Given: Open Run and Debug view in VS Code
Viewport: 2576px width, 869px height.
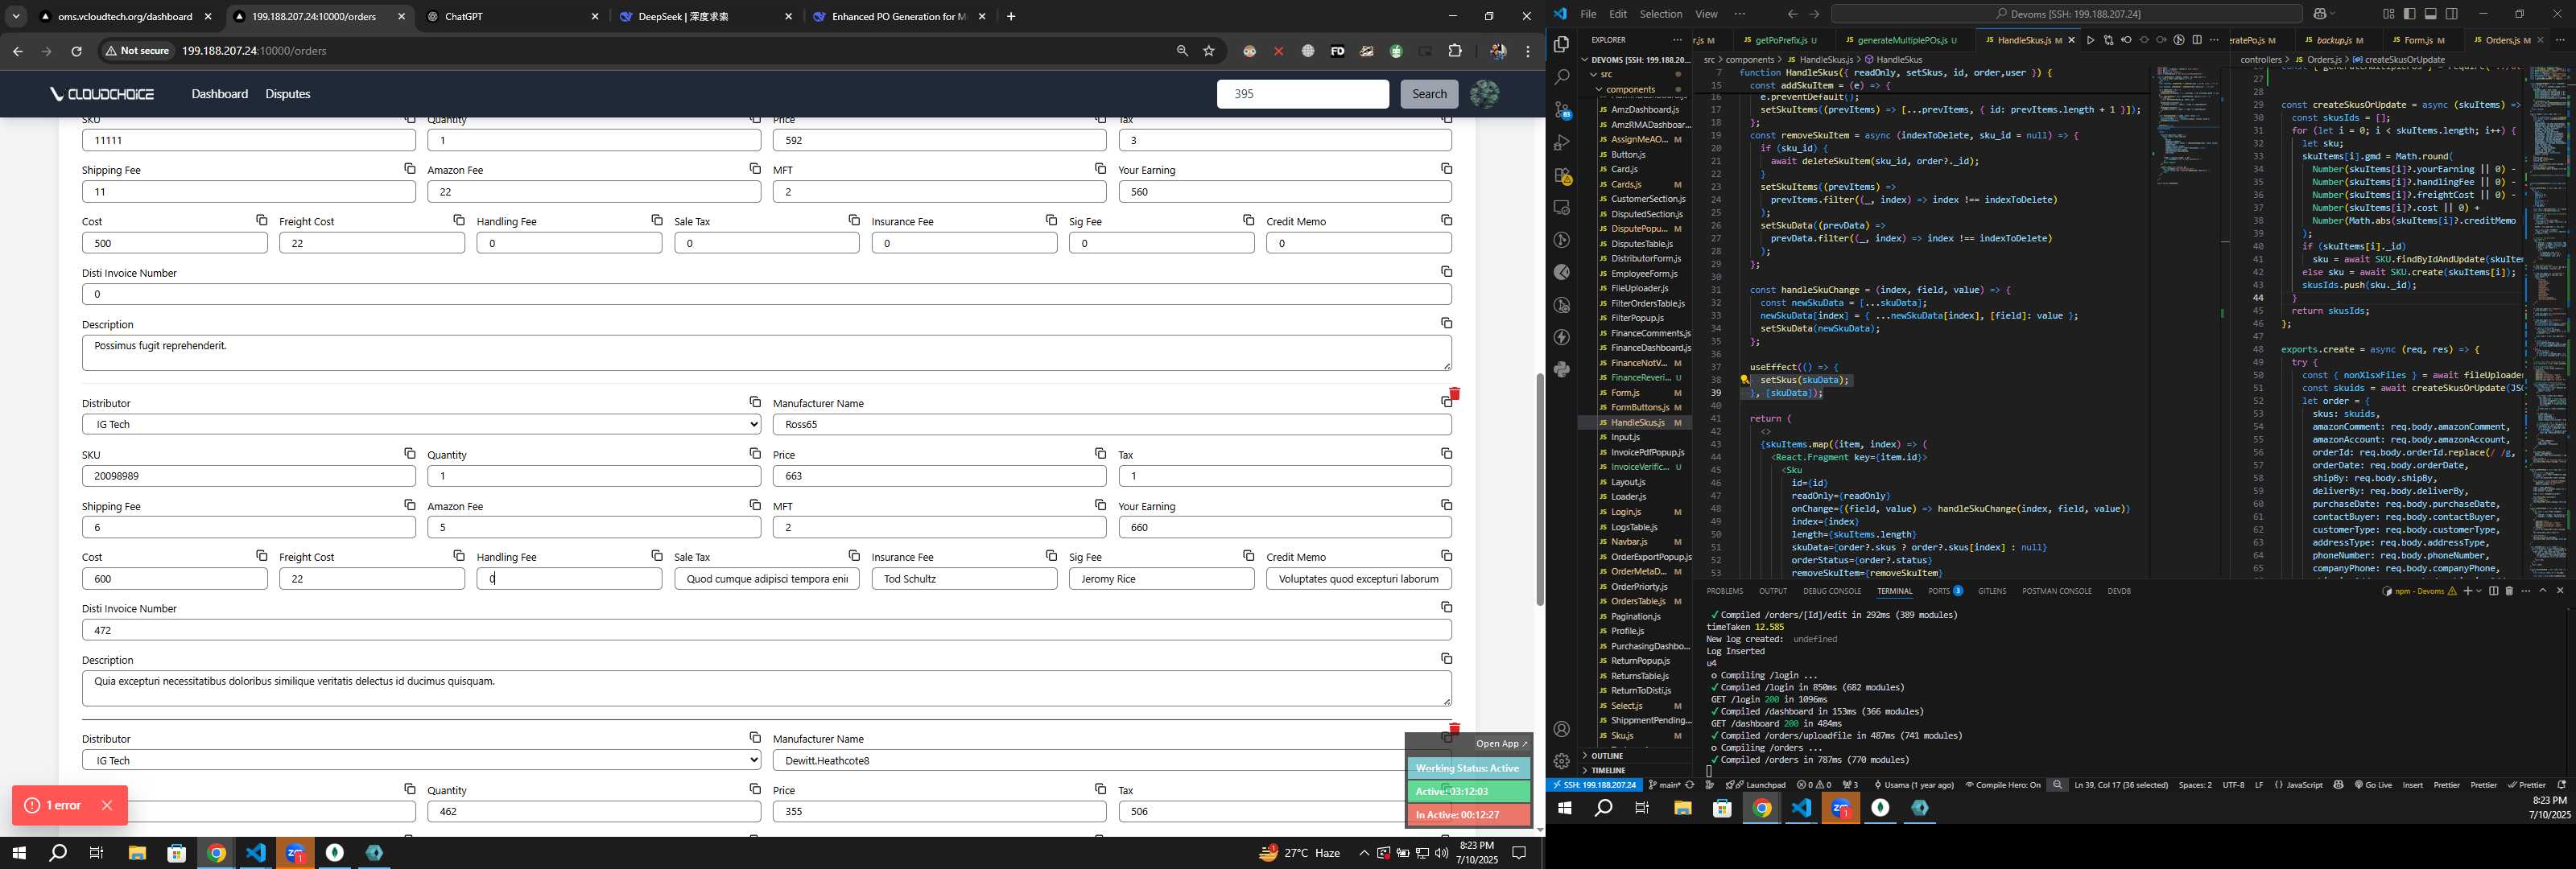Looking at the screenshot, I should click(x=1561, y=143).
